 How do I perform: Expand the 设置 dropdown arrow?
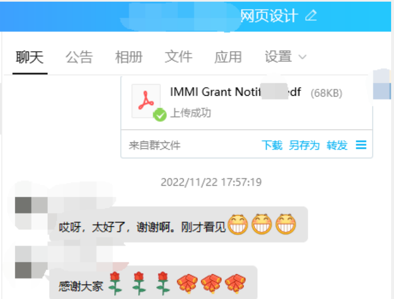(x=303, y=57)
